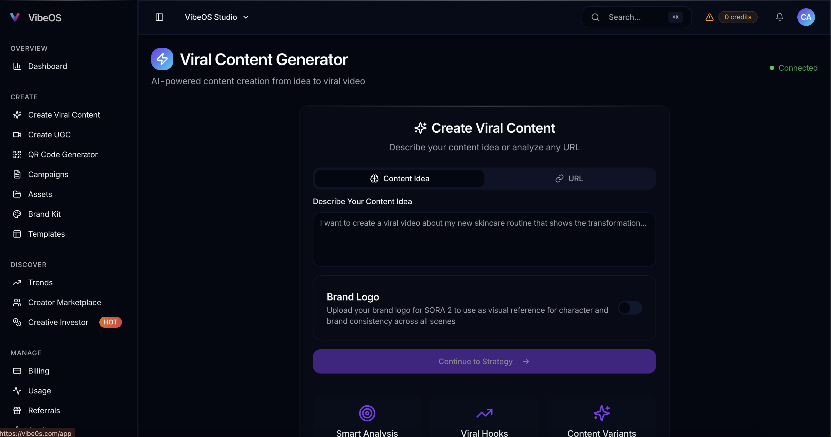Select the Content Idea mode
The width and height of the screenshot is (831, 437).
[x=399, y=178]
